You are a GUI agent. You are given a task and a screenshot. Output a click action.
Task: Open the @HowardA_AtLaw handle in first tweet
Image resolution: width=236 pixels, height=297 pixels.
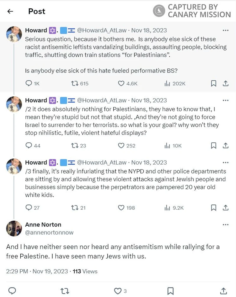102,30
